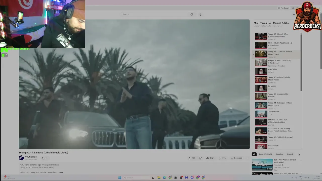322x181 pixels.
Task: Open Ask Google in the address bar
Action: coord(284,8)
